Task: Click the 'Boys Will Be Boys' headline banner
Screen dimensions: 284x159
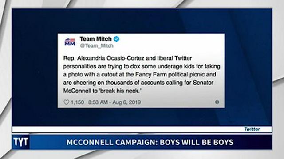Action: coord(150,142)
